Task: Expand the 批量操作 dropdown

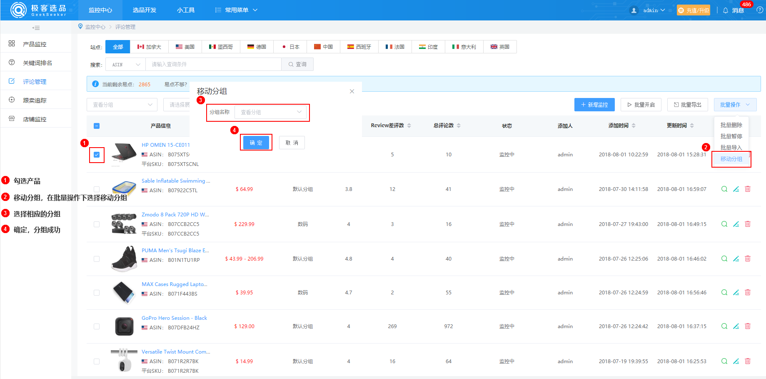Action: pyautogui.click(x=735, y=105)
